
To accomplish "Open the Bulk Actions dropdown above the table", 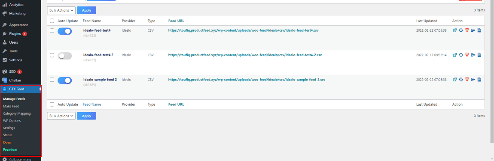I will click(61, 10).
